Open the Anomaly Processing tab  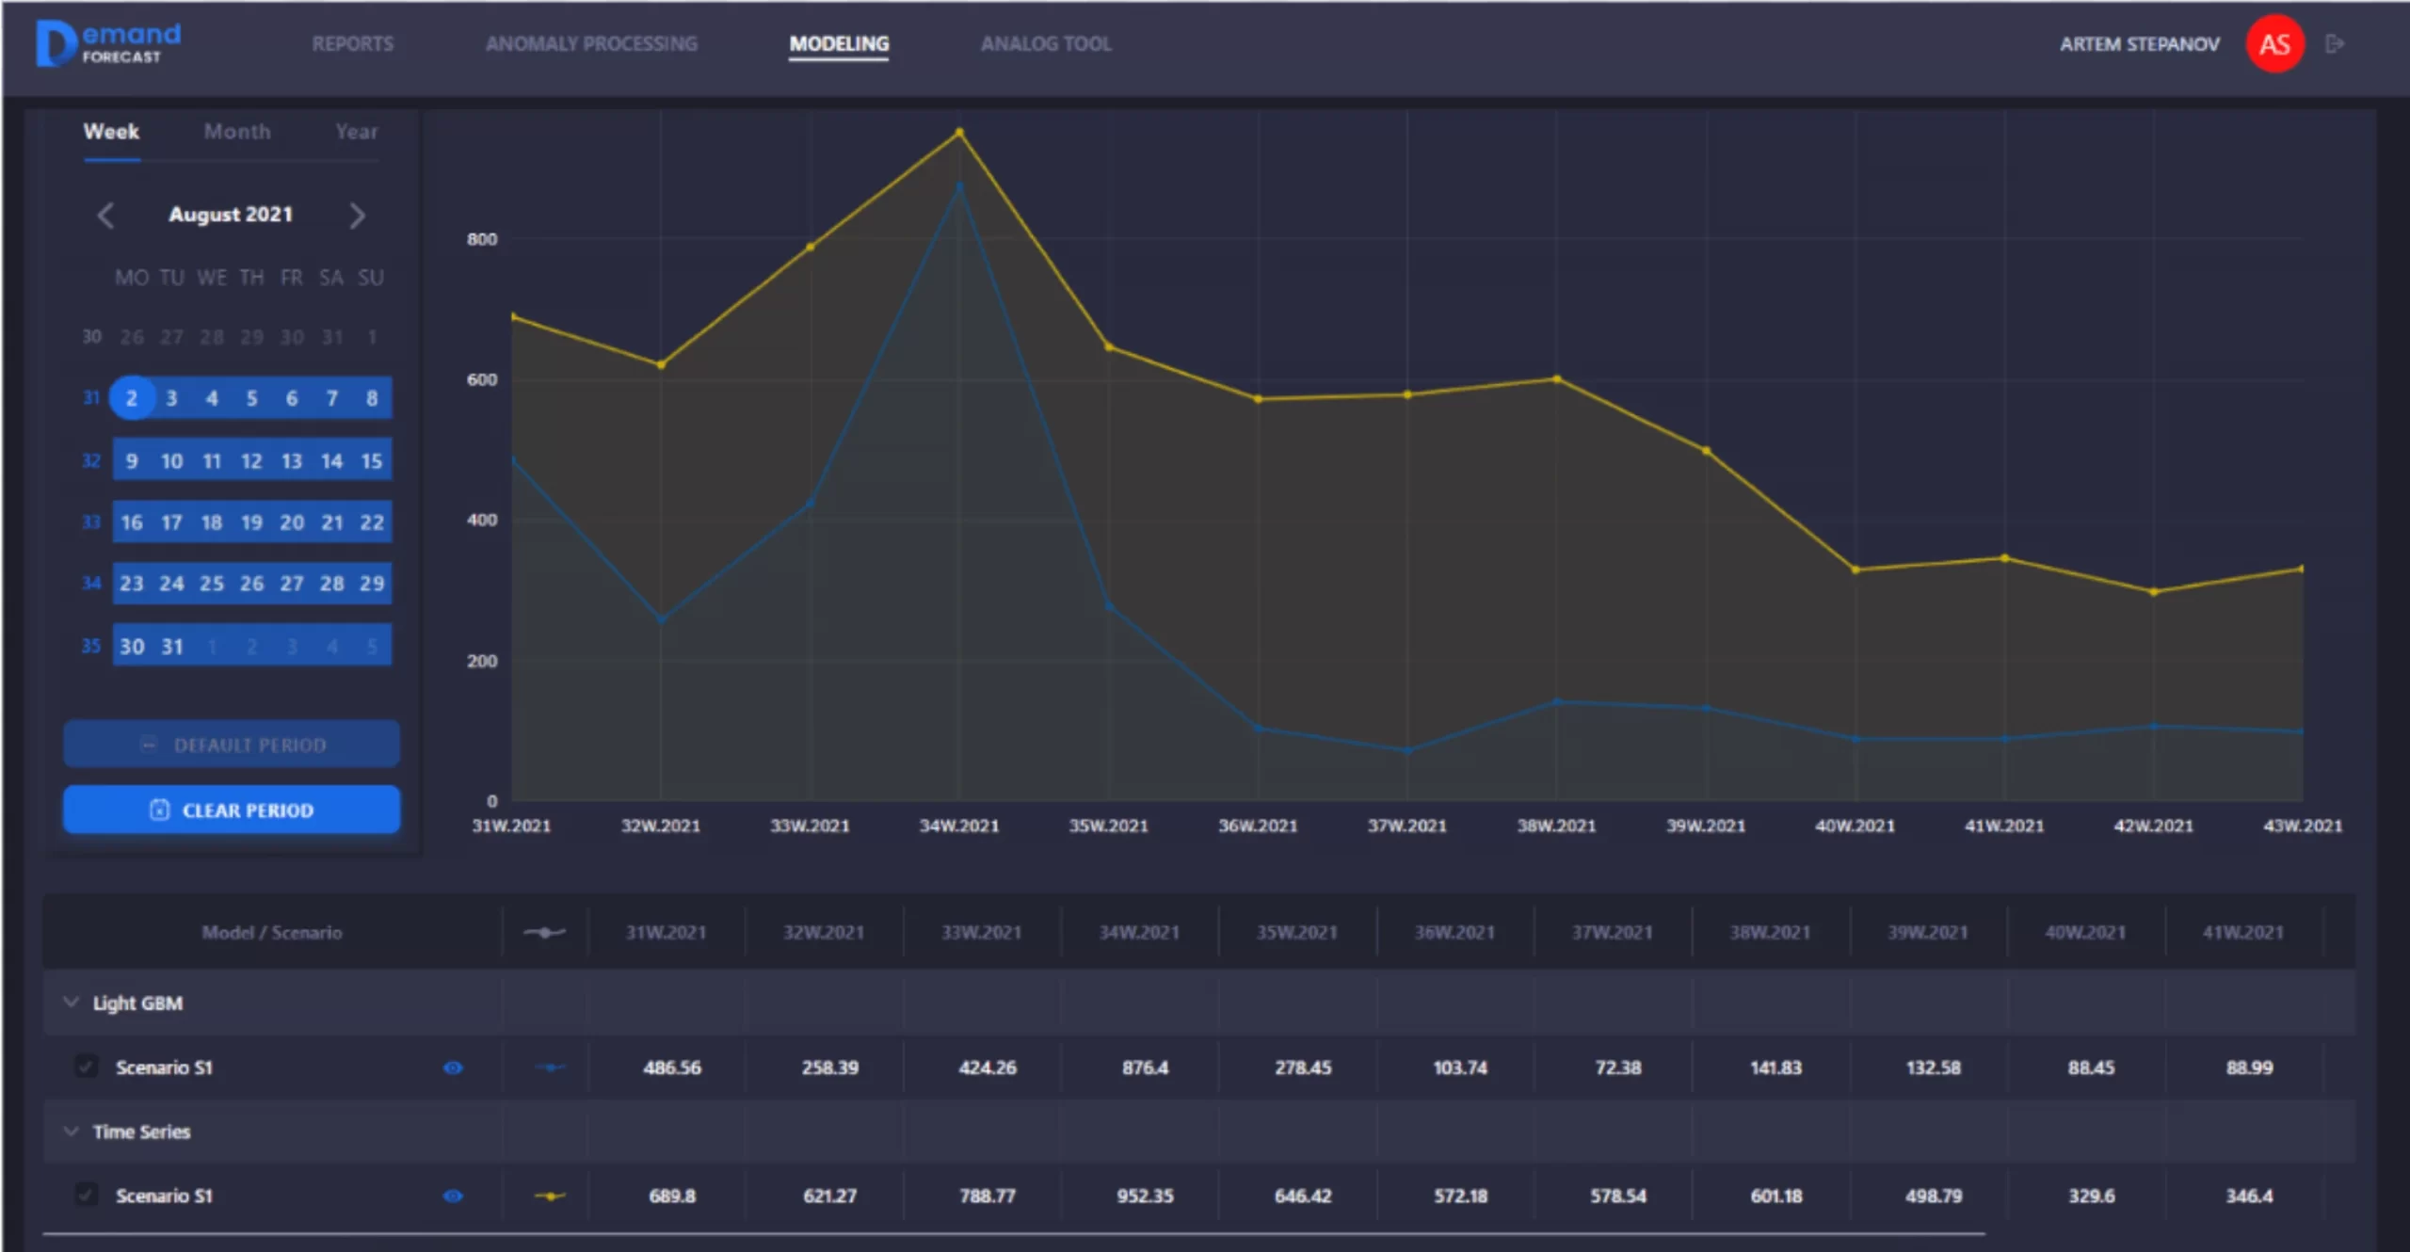(591, 44)
